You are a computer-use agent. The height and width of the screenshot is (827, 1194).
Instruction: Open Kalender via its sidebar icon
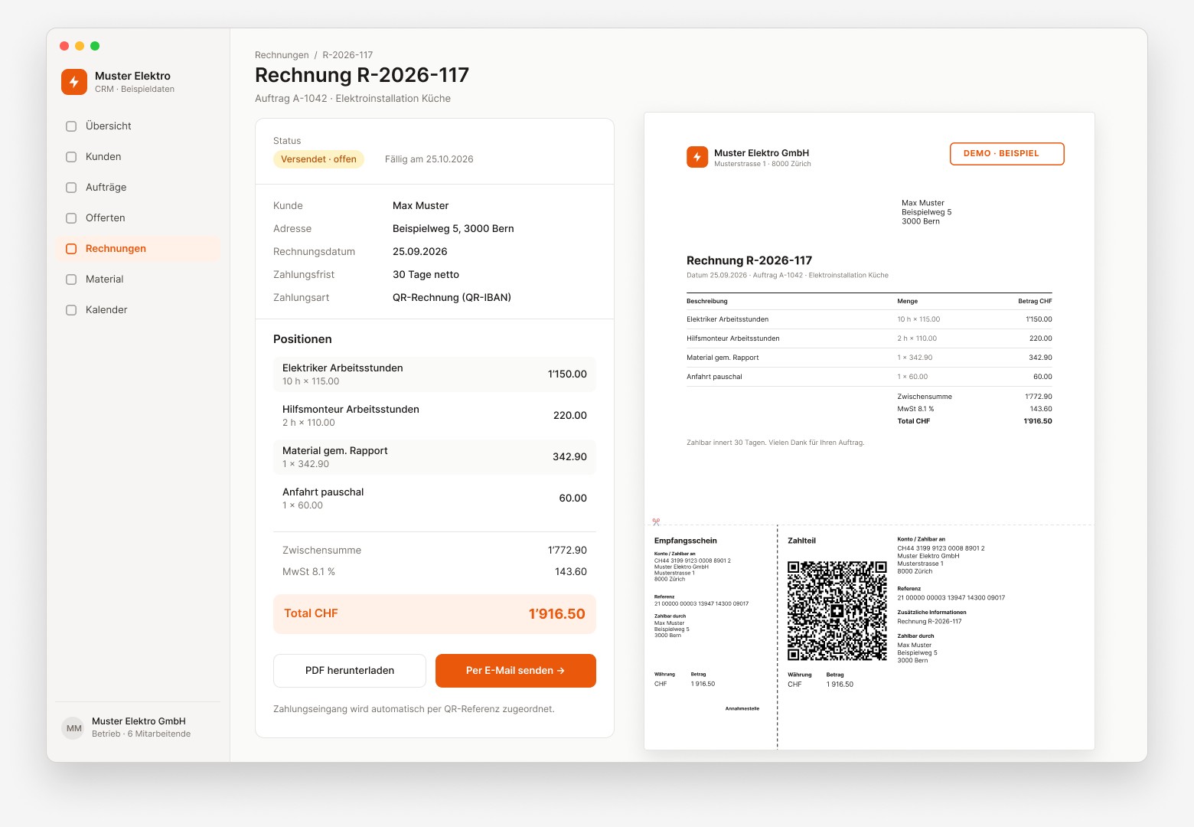[71, 310]
